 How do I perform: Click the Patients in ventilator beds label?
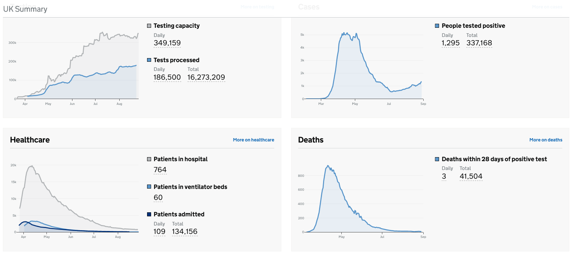(190, 187)
